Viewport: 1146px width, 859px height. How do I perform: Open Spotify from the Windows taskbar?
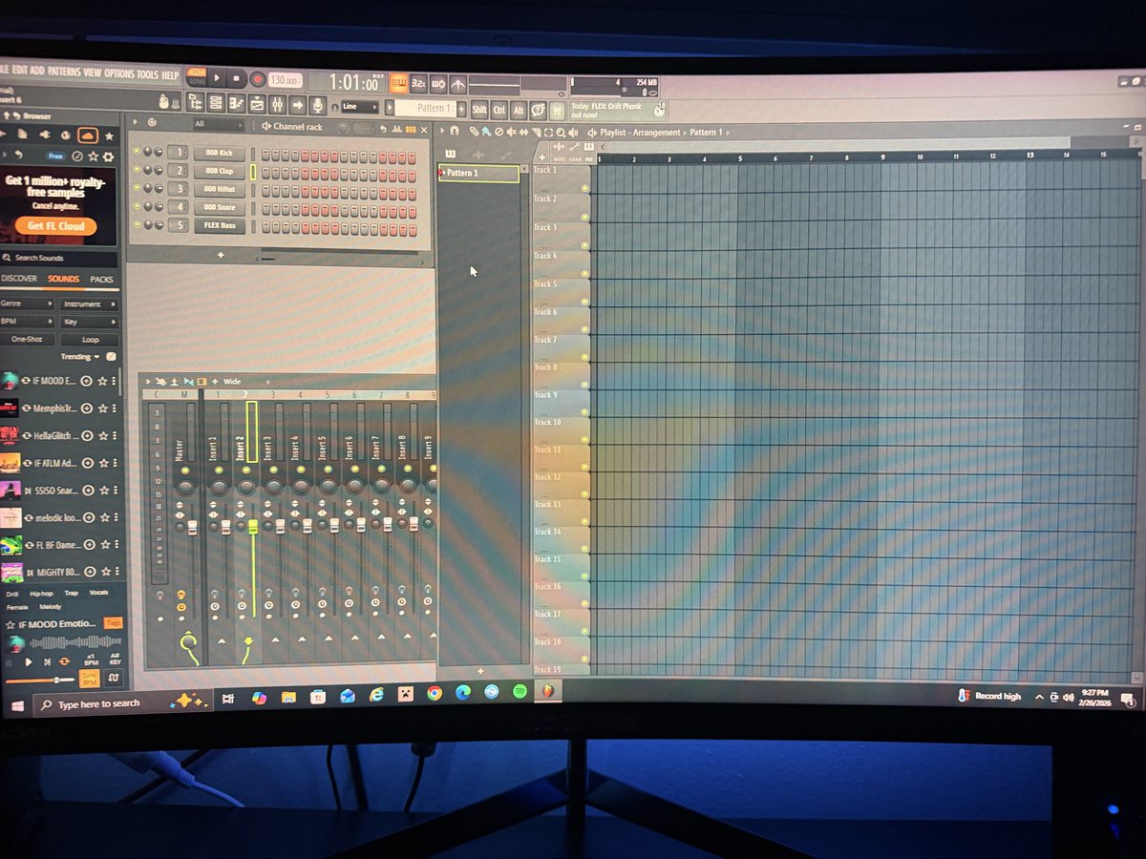[x=519, y=691]
